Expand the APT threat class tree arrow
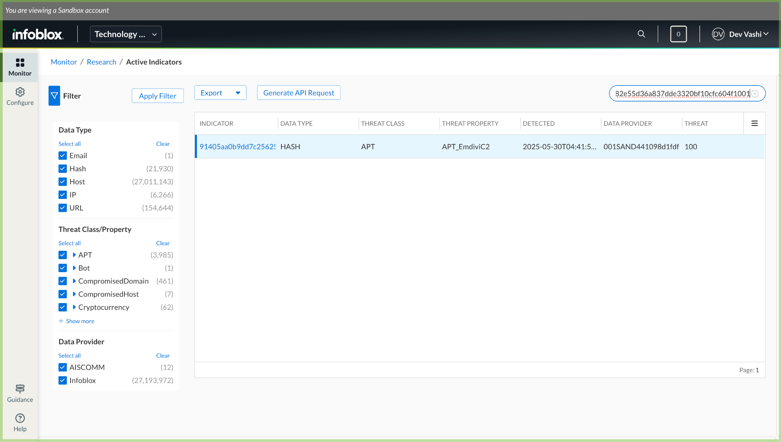This screenshot has width=781, height=442. point(74,255)
